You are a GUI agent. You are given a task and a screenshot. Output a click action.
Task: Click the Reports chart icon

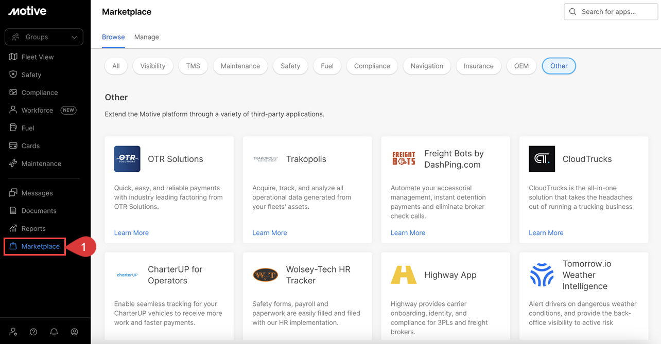(x=13, y=228)
